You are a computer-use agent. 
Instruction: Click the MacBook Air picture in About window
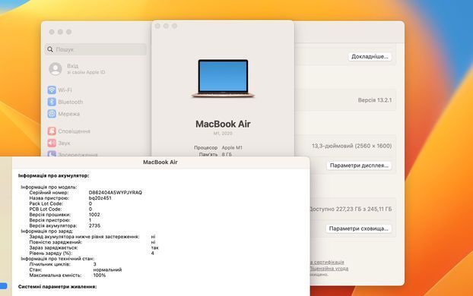(x=223, y=79)
